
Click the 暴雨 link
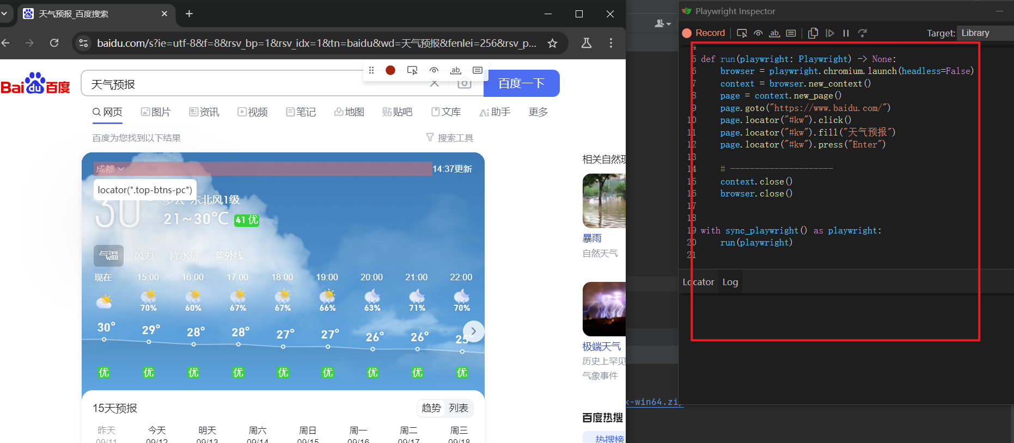coord(592,238)
